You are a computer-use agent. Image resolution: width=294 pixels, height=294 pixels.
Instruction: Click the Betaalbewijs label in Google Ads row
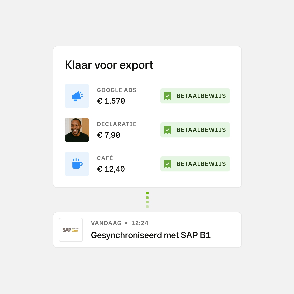click(201, 96)
